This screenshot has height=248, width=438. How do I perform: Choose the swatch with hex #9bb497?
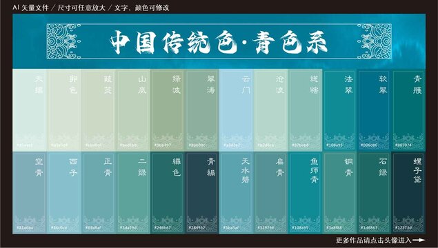click(168, 110)
